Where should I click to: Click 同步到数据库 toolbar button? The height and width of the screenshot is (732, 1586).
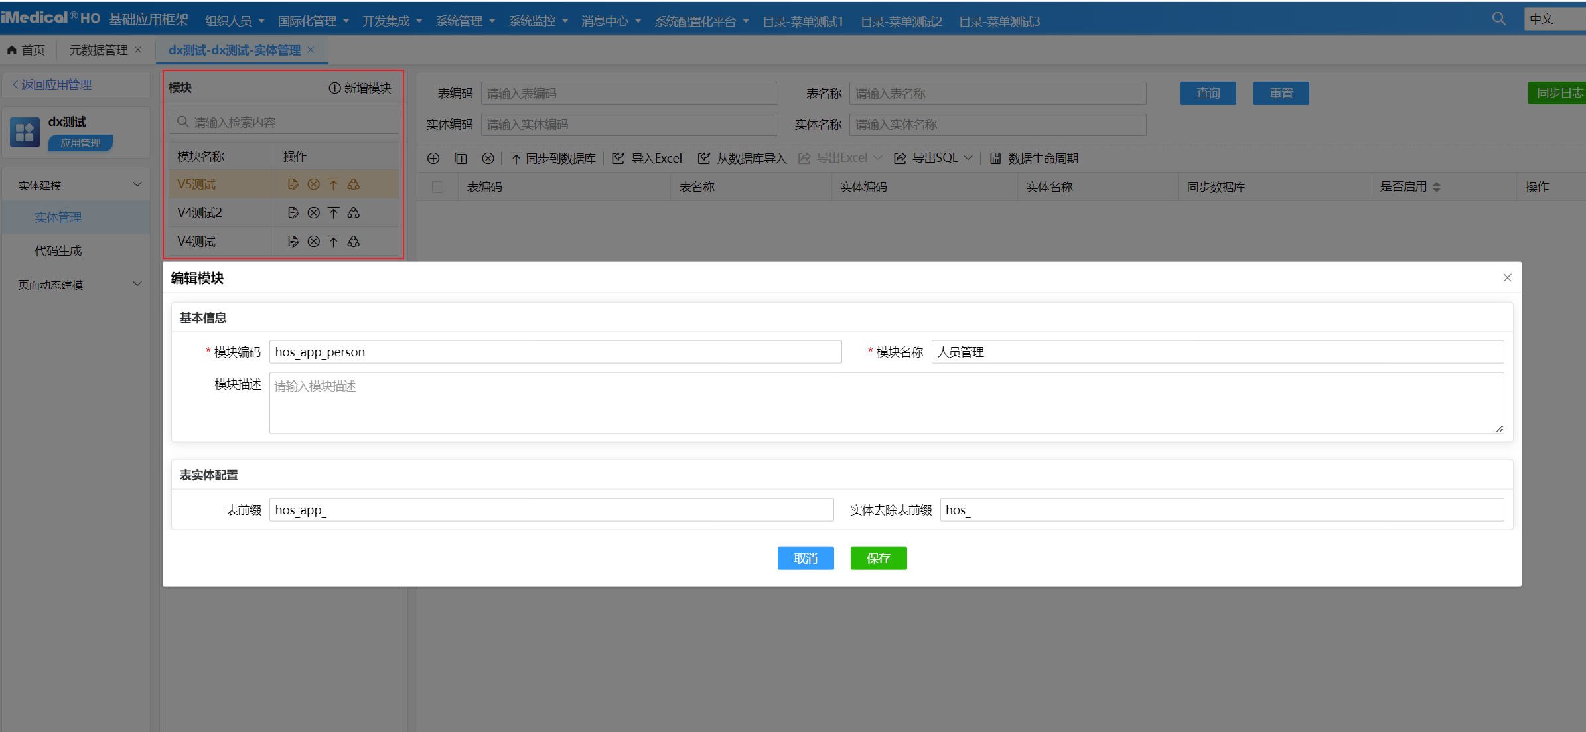[553, 159]
